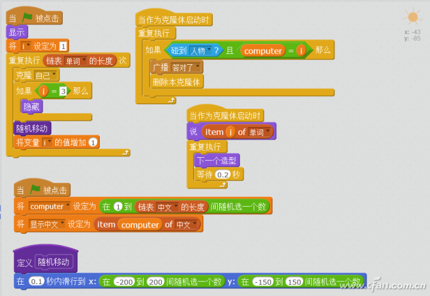Edit value 3 in 如果 i = 3 condition
Viewport: 430px width, 296px height.
tap(63, 91)
